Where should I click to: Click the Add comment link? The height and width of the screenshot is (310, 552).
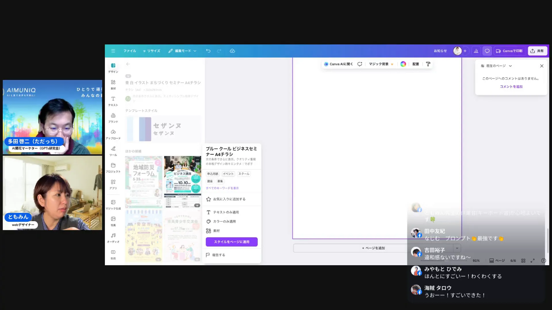click(511, 86)
